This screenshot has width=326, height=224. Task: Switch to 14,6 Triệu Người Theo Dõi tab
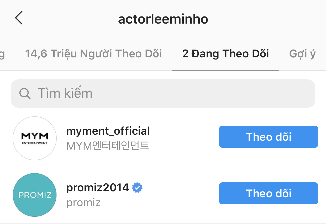click(93, 54)
